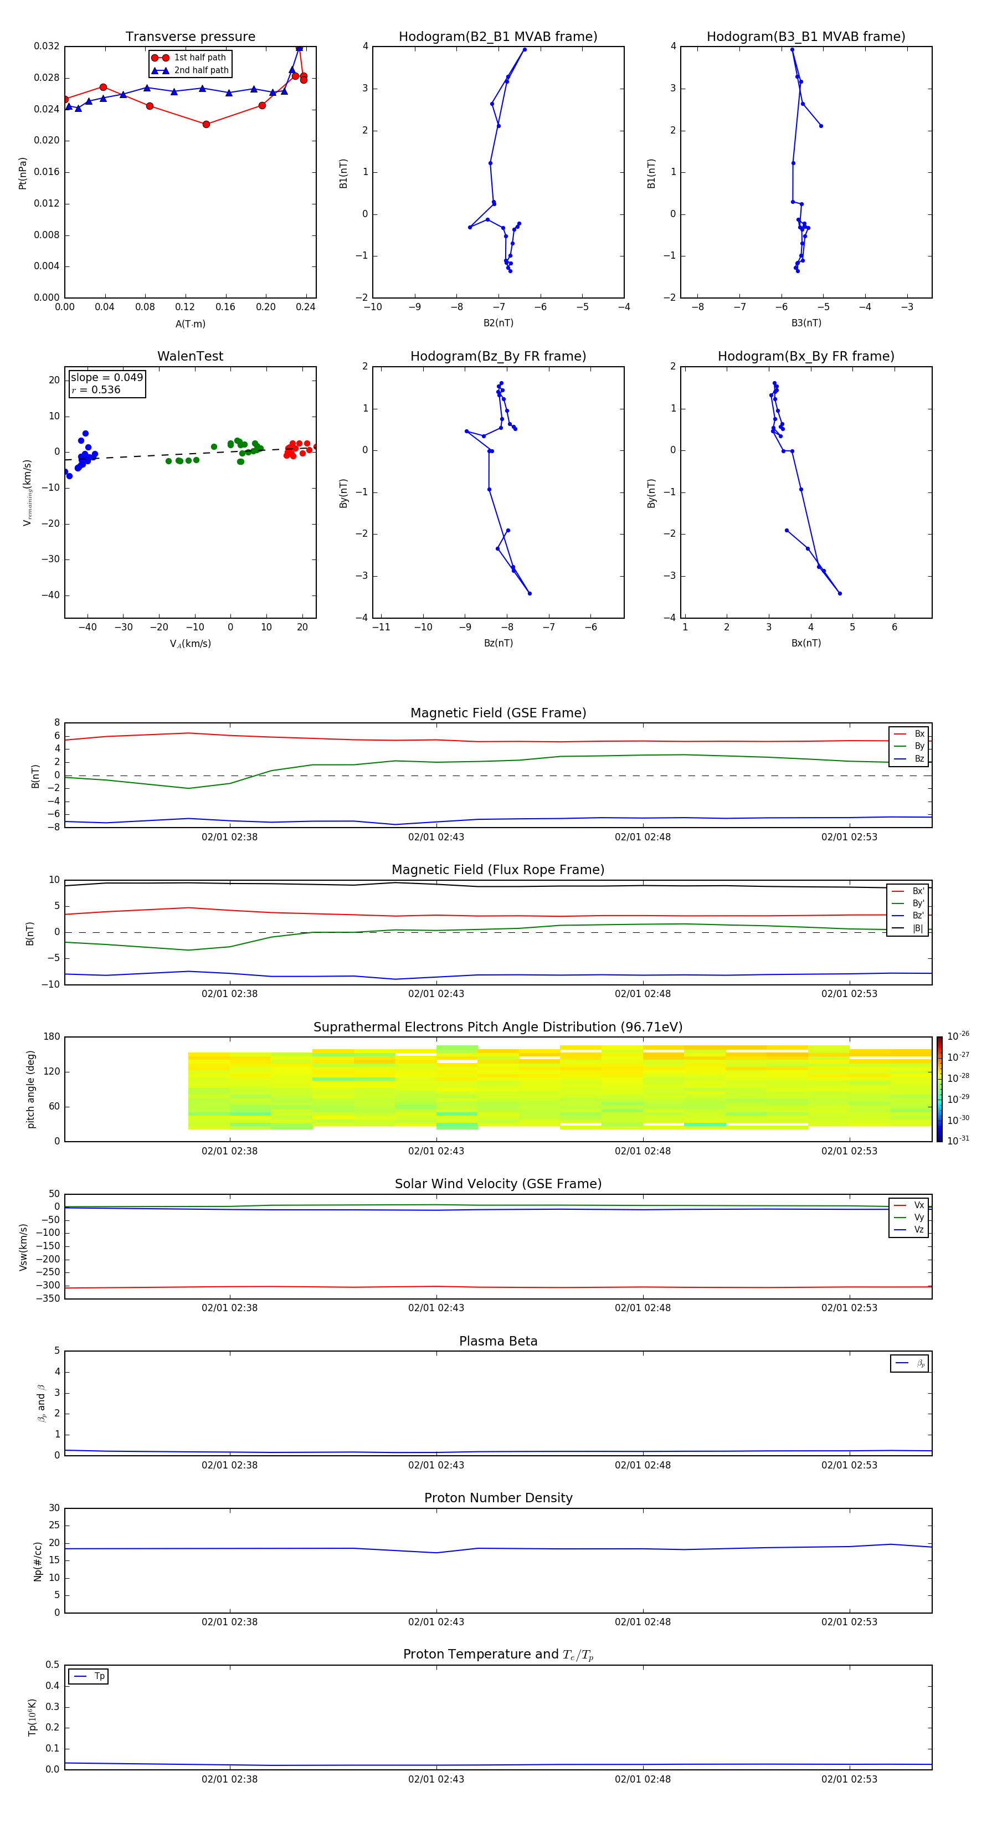
Task: Click the pitch angle spectrogram colorbar
Action: [939, 1089]
